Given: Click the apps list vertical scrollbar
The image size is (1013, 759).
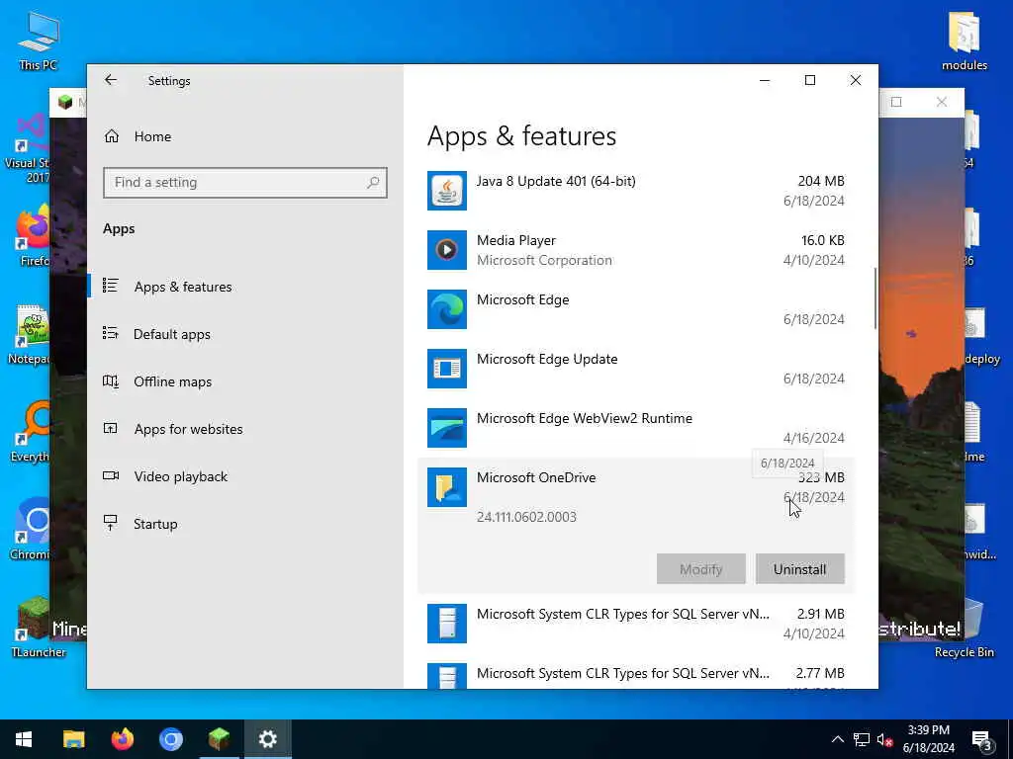Looking at the screenshot, I should (x=875, y=298).
